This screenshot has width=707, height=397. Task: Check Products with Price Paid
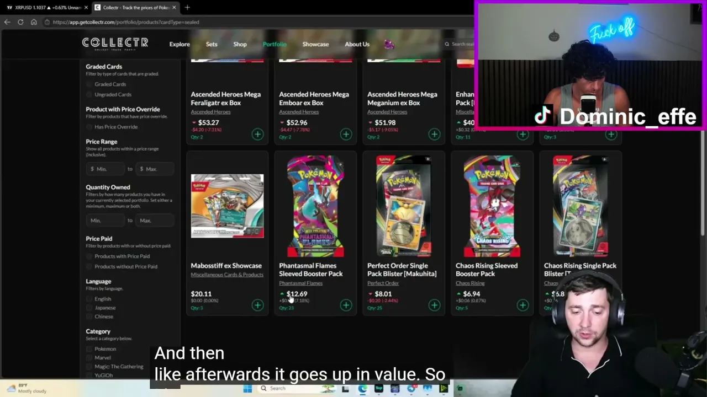coord(89,256)
